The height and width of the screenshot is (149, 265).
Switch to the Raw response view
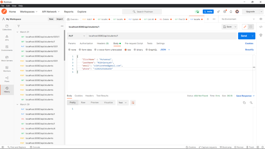(x=83, y=103)
